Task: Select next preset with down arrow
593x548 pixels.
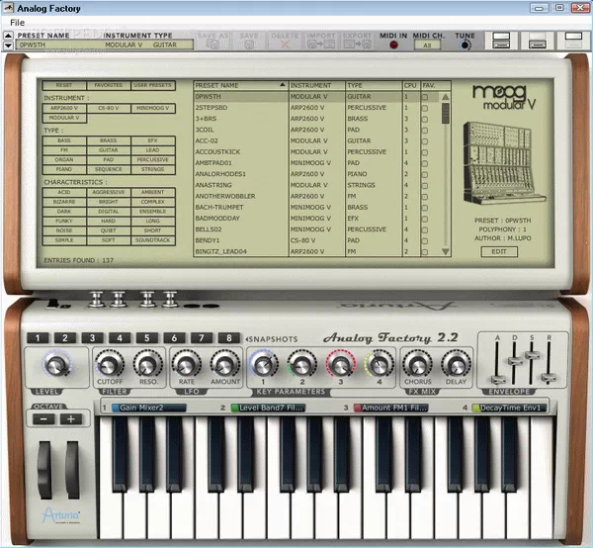Action: pyautogui.click(x=8, y=46)
